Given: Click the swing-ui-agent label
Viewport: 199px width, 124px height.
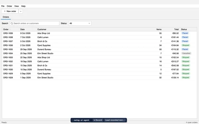Looking at the screenshot, I should coord(82,120).
